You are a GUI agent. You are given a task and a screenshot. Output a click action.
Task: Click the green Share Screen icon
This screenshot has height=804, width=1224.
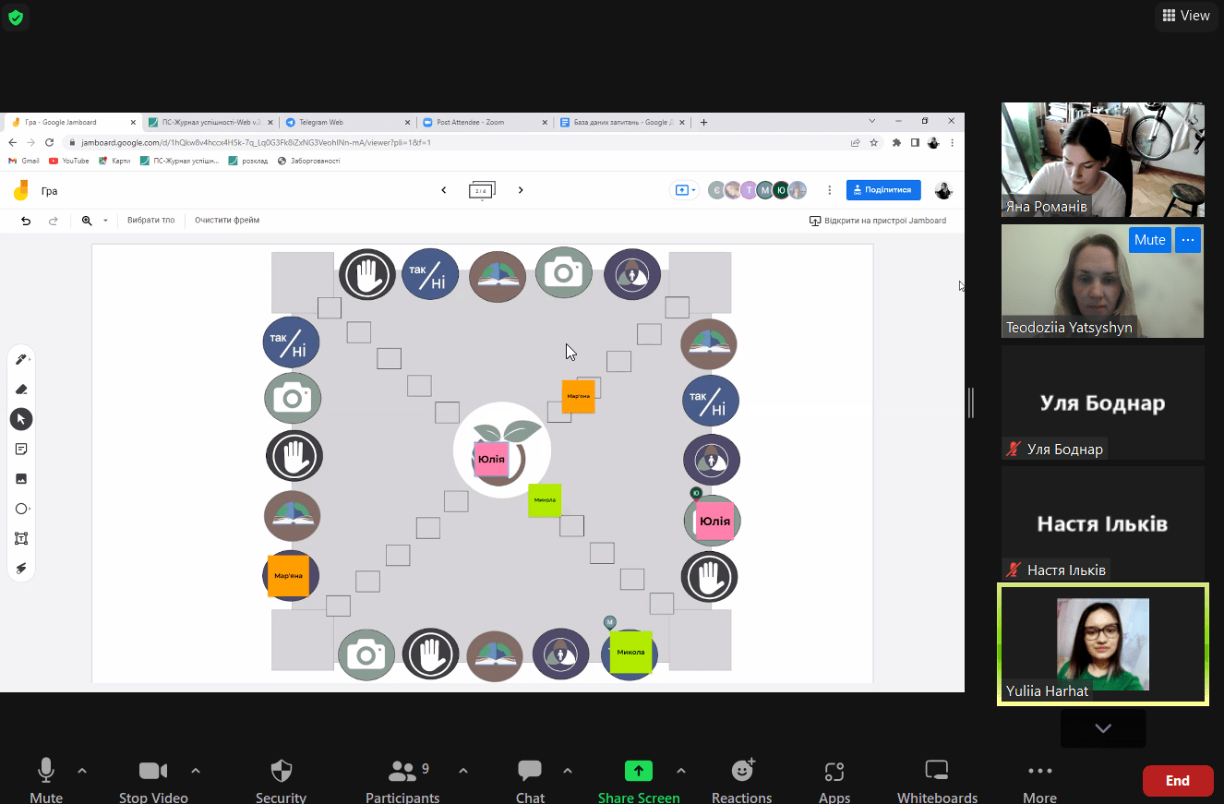tap(638, 771)
